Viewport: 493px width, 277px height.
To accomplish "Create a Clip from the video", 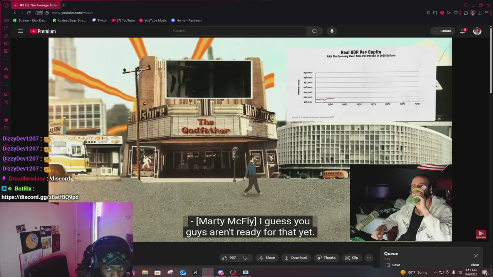I will (x=351, y=258).
